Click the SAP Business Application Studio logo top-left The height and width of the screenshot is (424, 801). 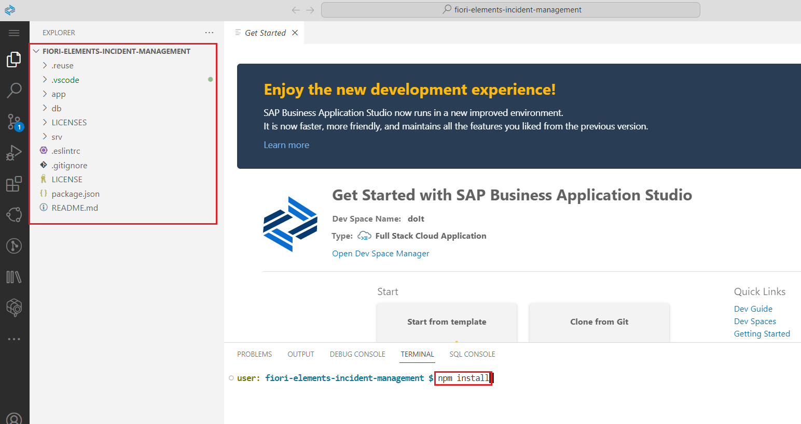coord(10,10)
